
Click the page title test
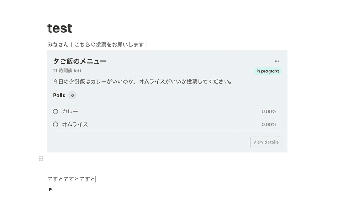pyautogui.click(x=60, y=28)
